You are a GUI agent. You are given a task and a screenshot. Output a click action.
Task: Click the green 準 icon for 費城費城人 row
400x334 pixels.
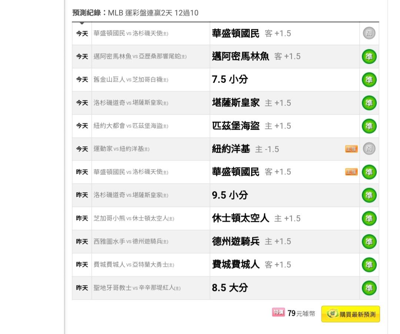pos(369,265)
